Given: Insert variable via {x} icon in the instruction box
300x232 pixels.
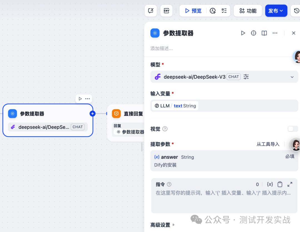Looking at the screenshot, I should point(270,184).
